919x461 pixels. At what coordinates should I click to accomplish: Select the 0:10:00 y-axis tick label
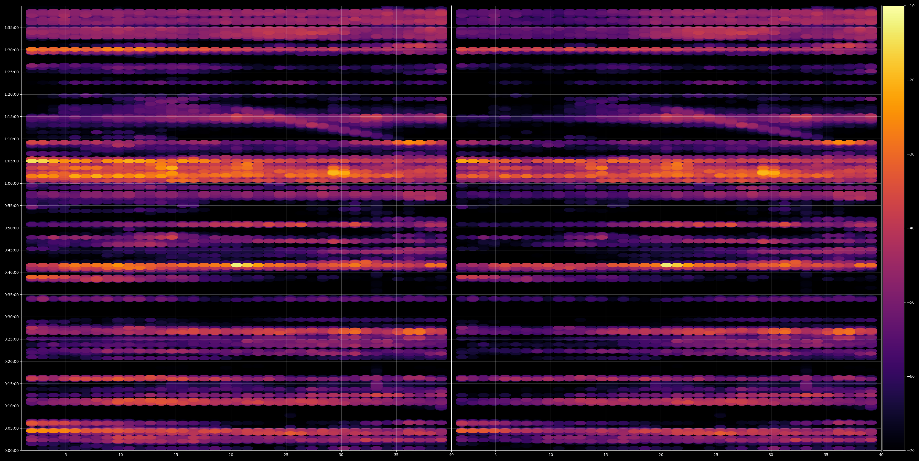click(12, 406)
